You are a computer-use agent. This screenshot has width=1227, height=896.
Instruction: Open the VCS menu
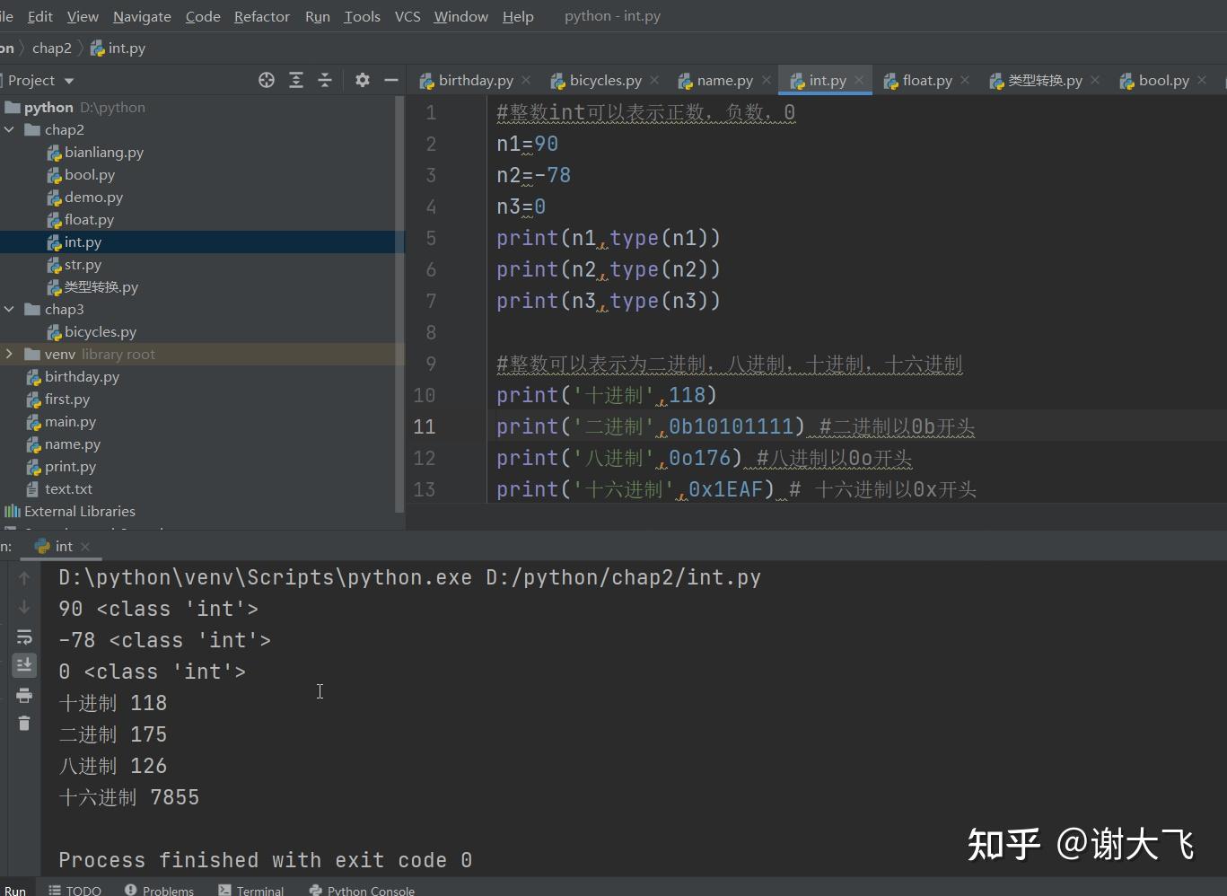coord(408,16)
